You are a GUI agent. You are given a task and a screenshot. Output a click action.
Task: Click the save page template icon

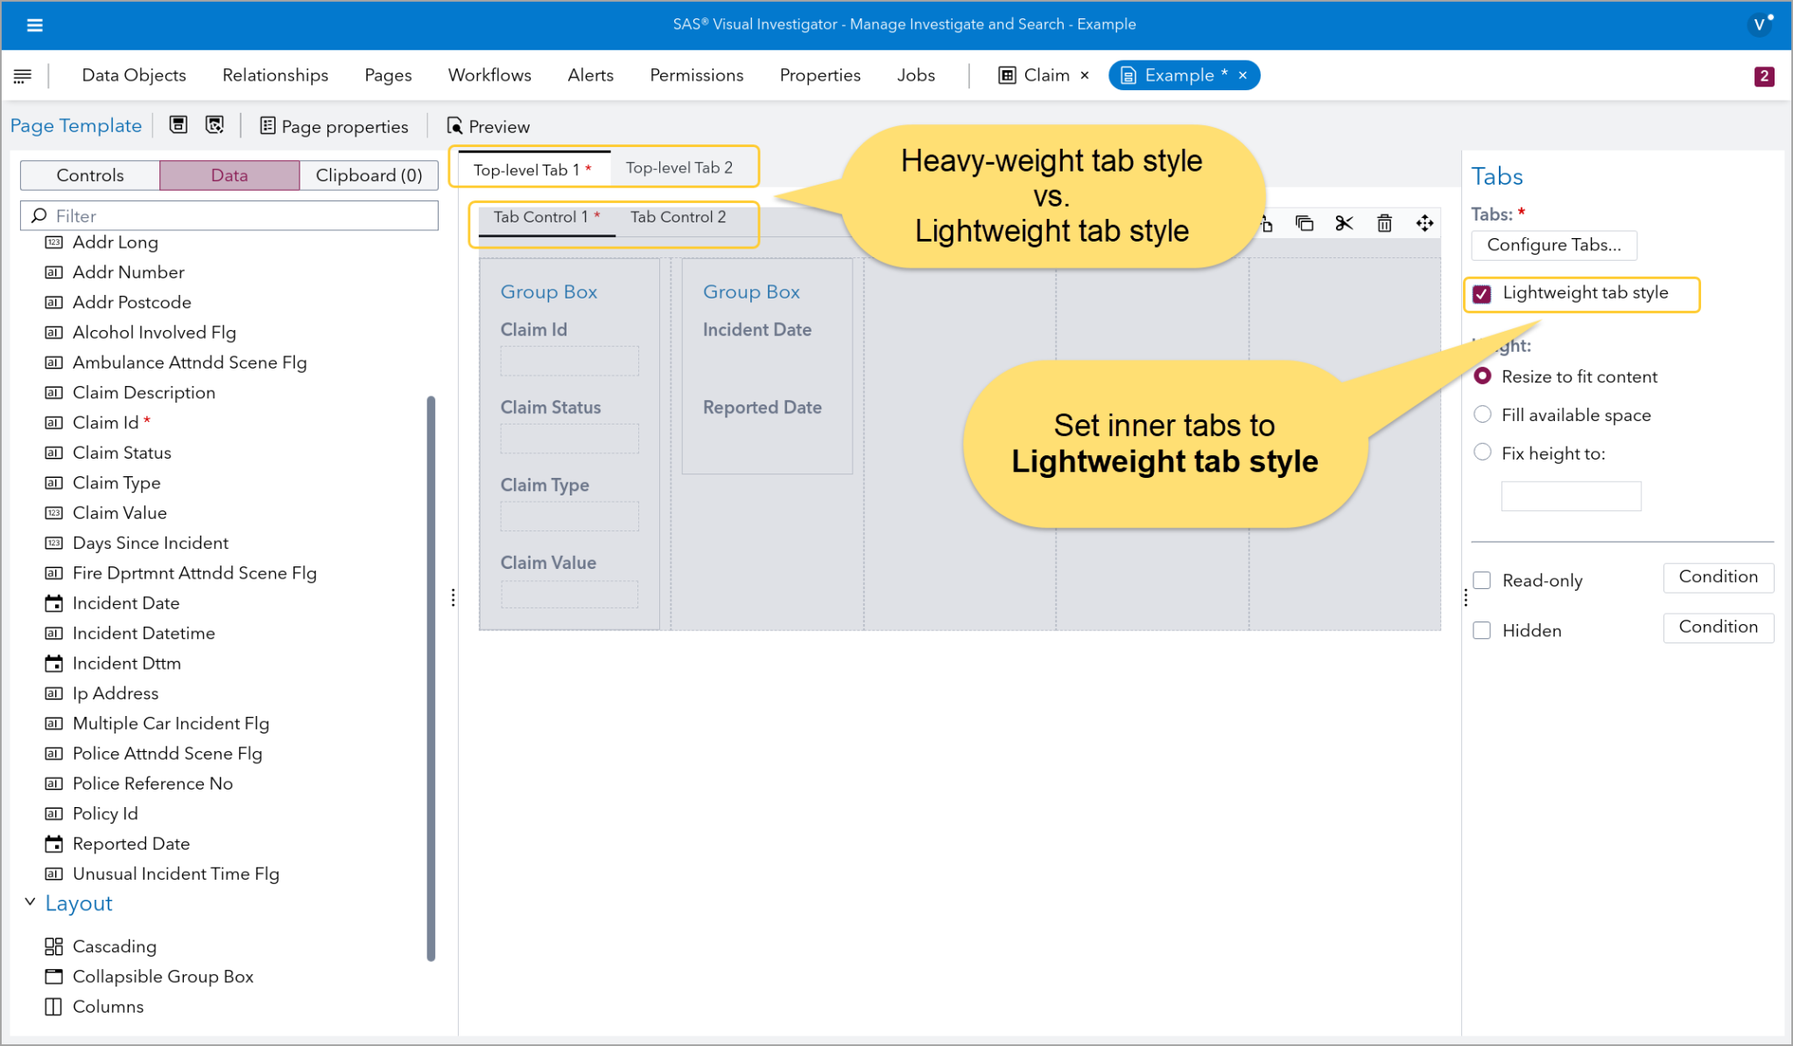(x=179, y=125)
